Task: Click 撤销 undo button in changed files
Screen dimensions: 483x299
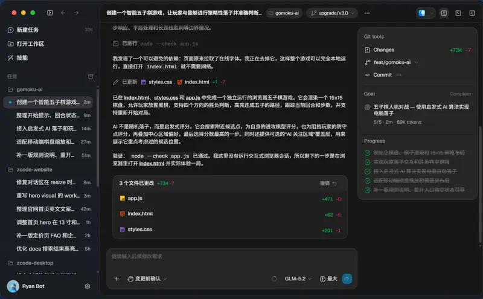Action: click(x=328, y=184)
